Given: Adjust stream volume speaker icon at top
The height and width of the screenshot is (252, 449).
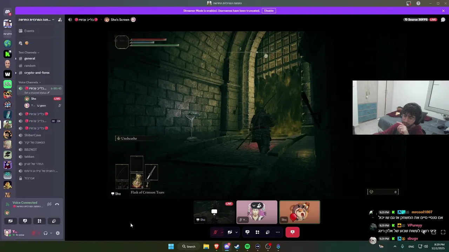Looking at the screenshot, I should [70, 20].
